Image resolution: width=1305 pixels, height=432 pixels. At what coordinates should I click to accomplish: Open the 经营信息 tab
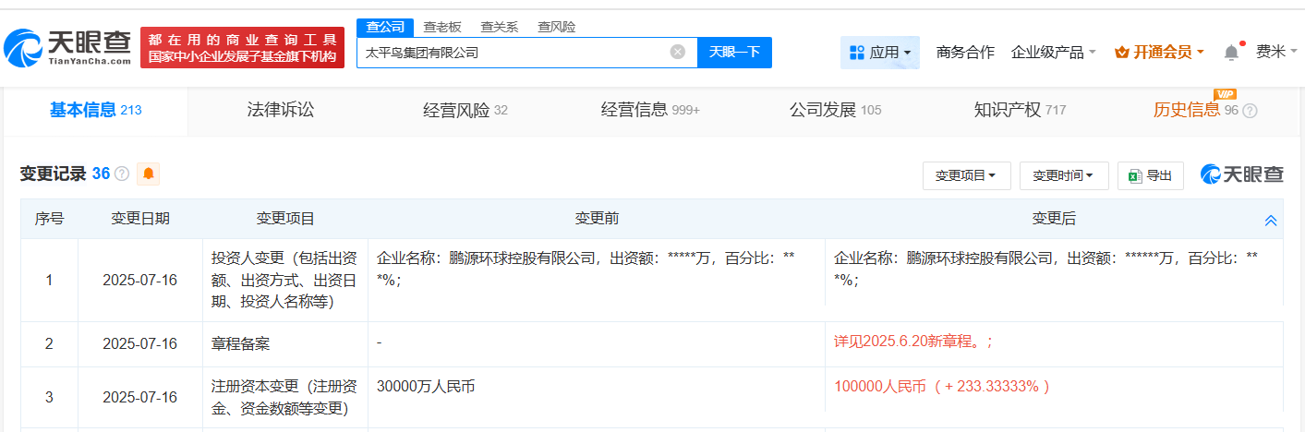[x=650, y=111]
